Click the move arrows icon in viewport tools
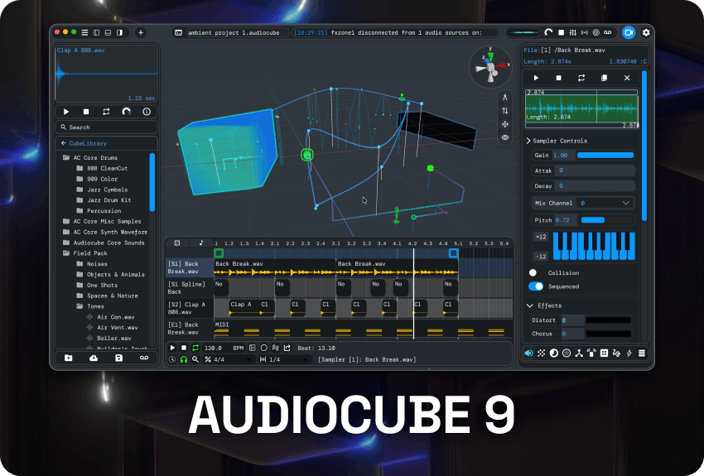 click(x=505, y=124)
